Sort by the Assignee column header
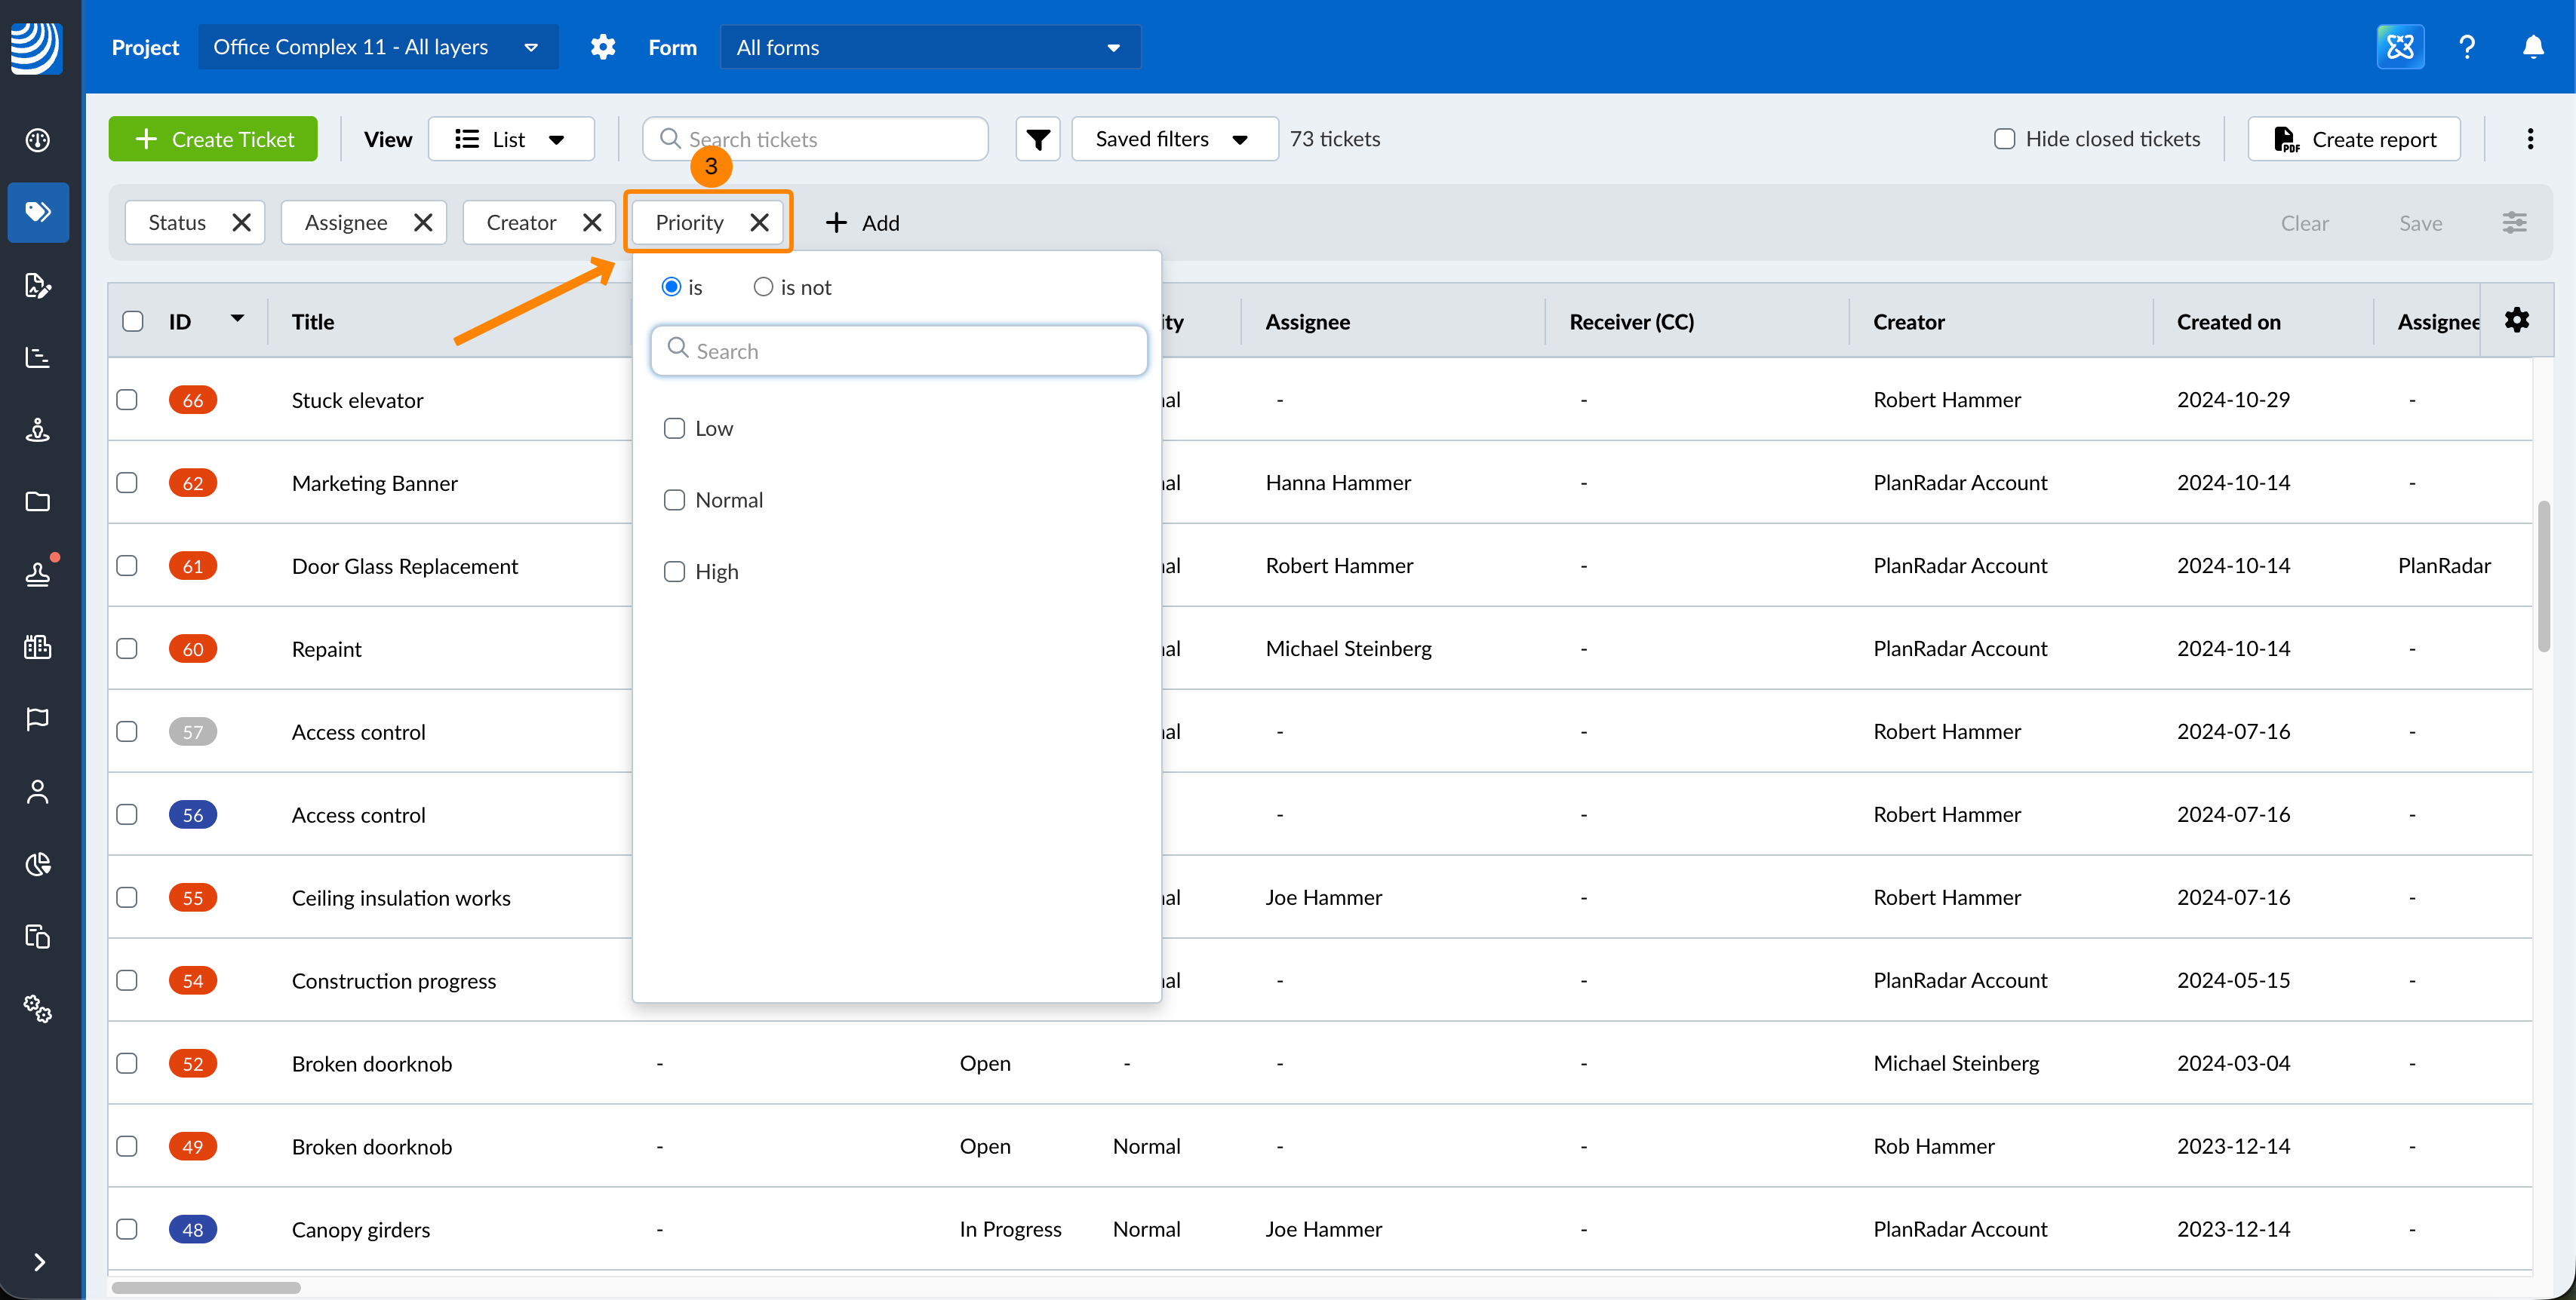 [1307, 322]
